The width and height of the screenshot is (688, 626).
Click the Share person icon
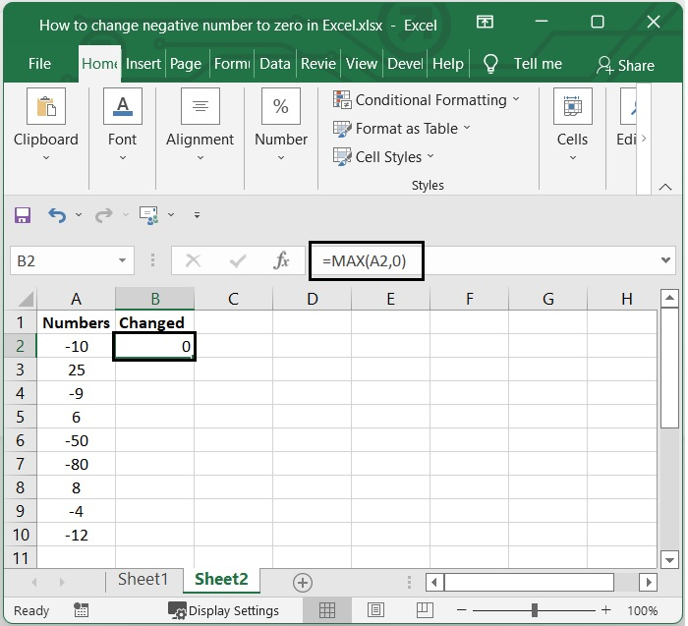click(604, 65)
